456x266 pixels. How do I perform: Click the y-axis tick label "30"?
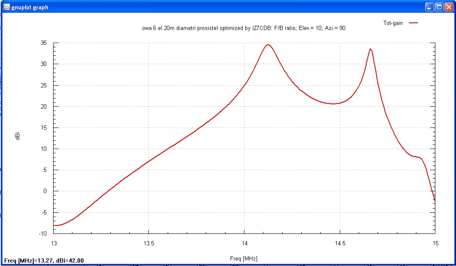(x=43, y=64)
